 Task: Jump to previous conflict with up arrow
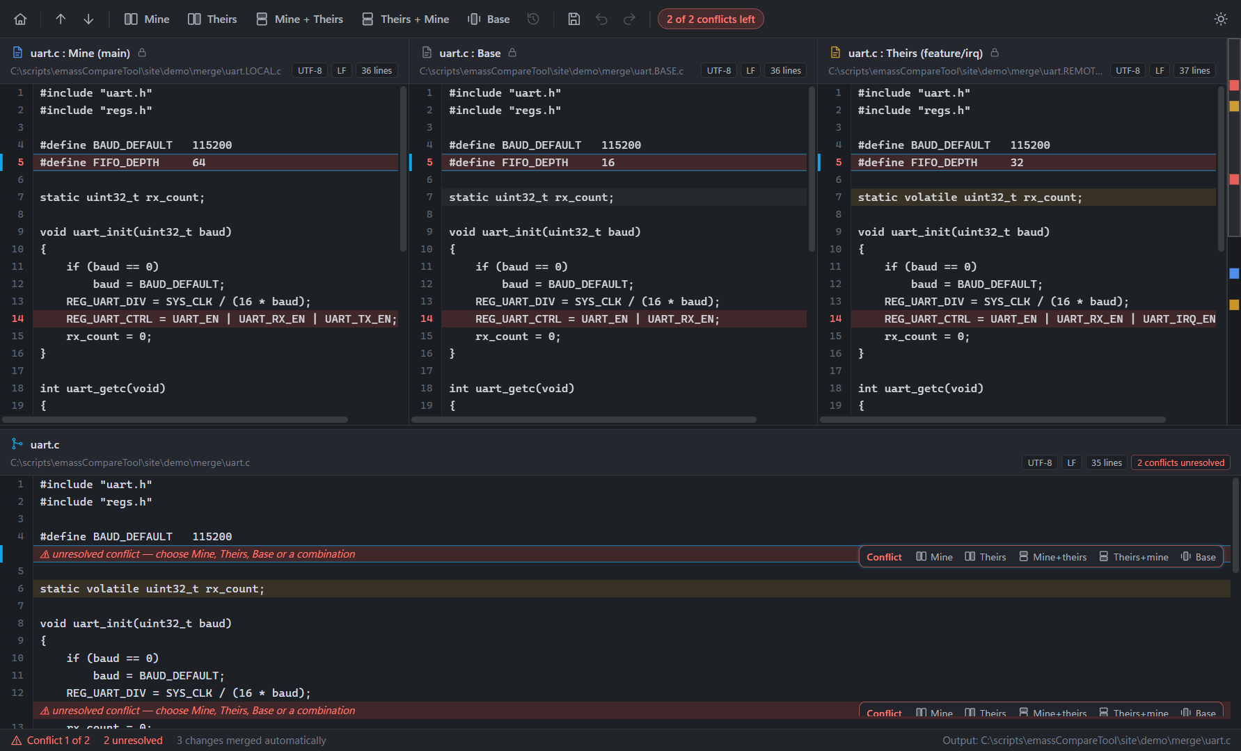pos(61,19)
